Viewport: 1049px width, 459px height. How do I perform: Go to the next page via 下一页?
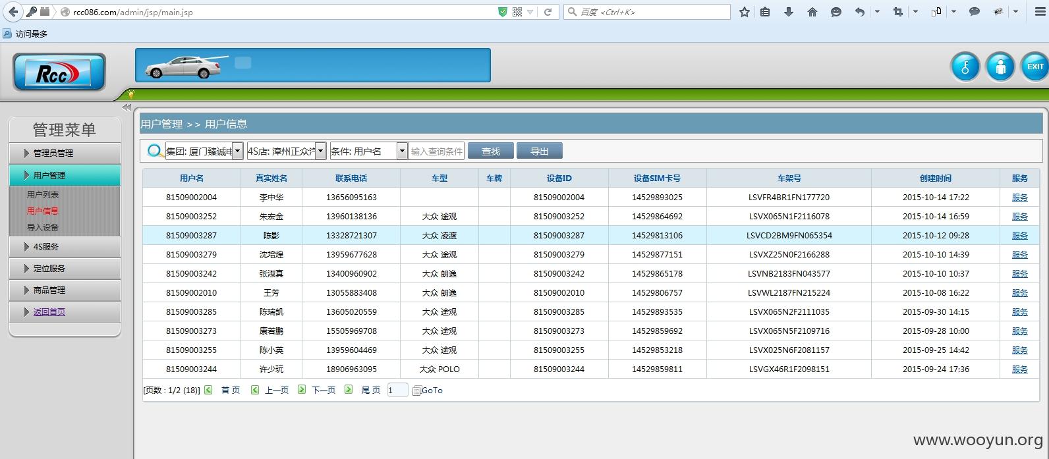tap(324, 390)
